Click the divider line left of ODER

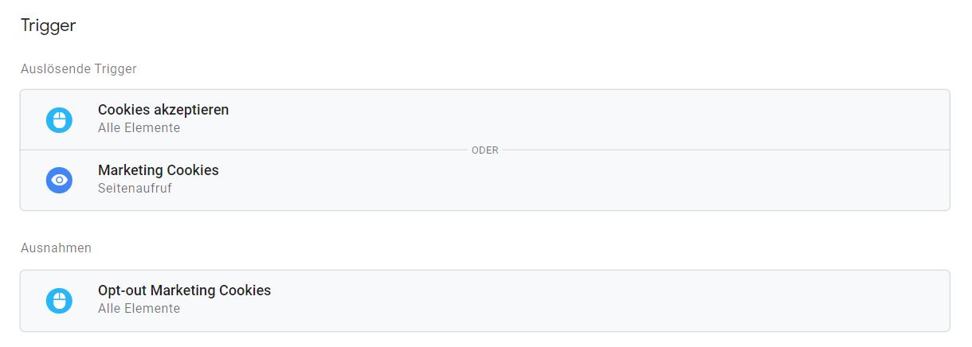point(244,150)
